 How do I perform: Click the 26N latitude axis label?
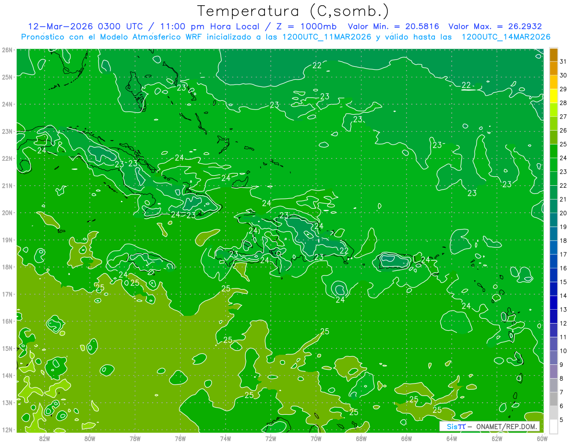tap(7, 50)
